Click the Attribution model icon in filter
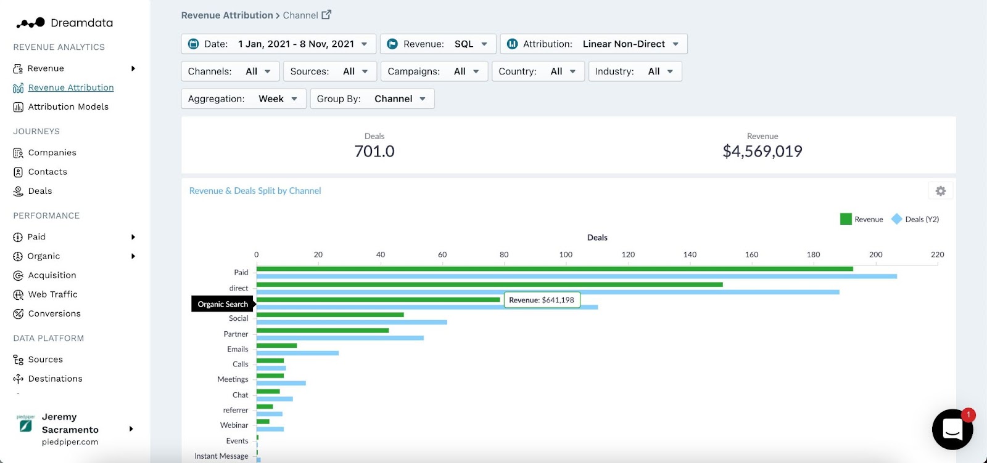 [512, 44]
